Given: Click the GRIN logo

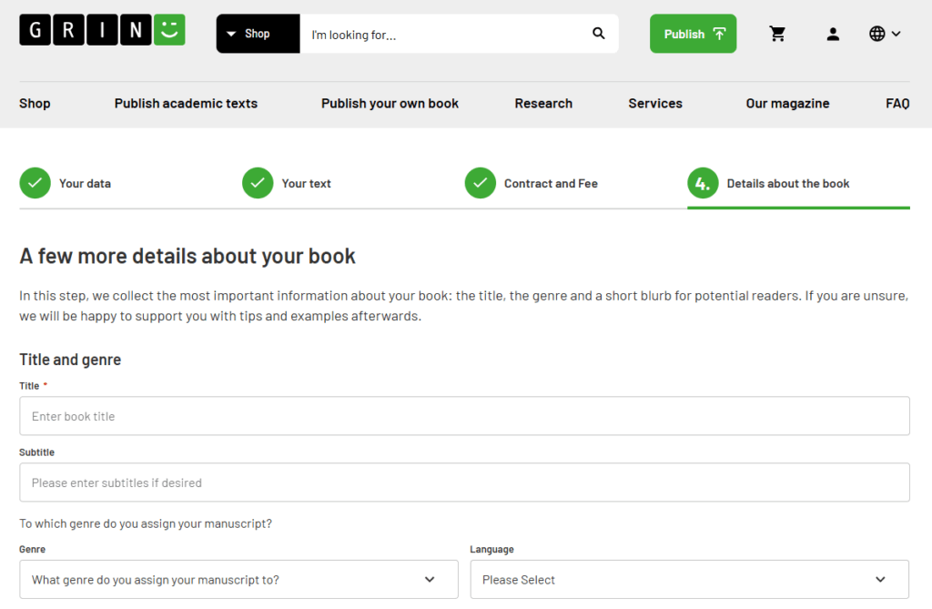Looking at the screenshot, I should (x=102, y=30).
